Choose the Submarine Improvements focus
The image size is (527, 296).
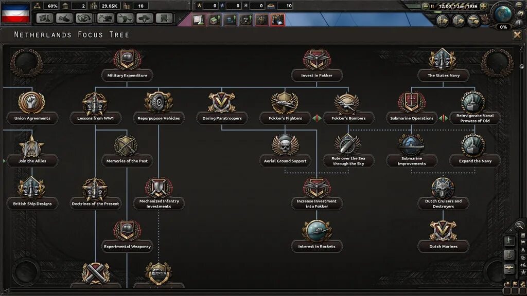click(411, 151)
